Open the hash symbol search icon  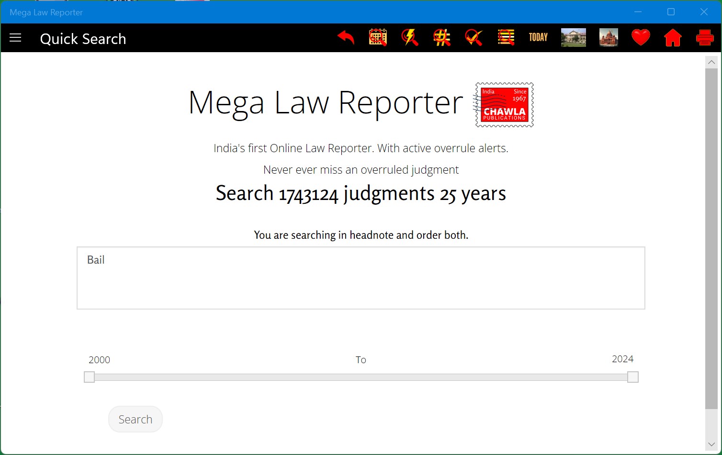441,37
